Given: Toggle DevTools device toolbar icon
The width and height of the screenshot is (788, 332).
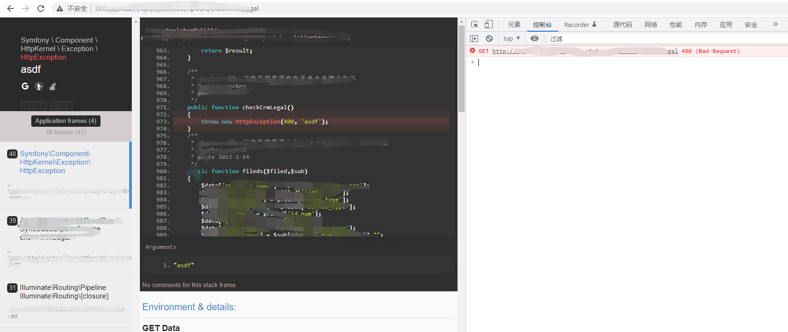Looking at the screenshot, I should coord(489,25).
